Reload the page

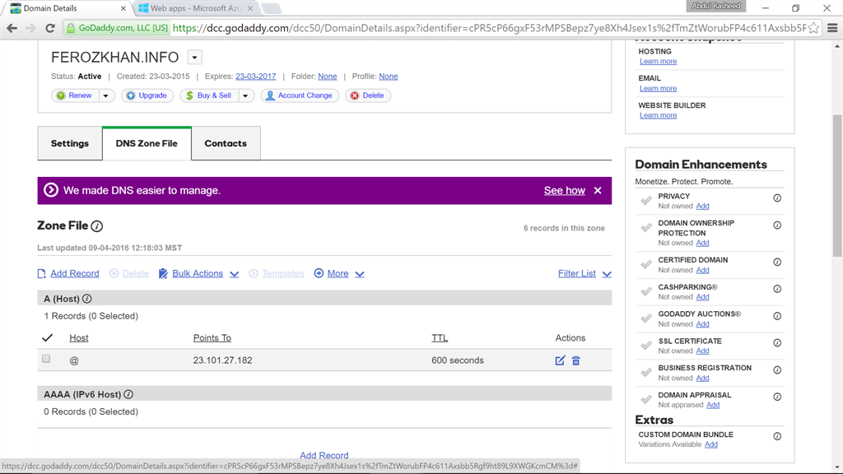(50, 28)
